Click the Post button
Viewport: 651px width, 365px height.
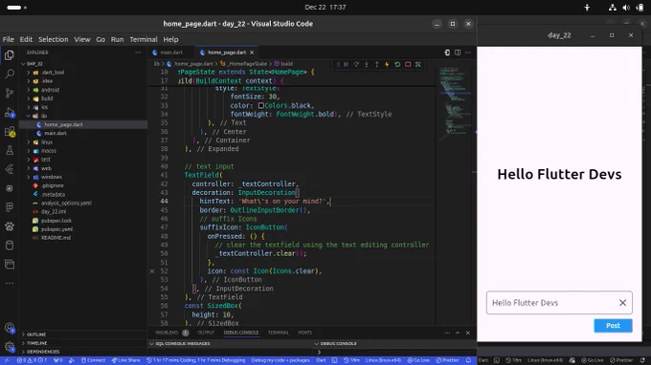pyautogui.click(x=613, y=326)
